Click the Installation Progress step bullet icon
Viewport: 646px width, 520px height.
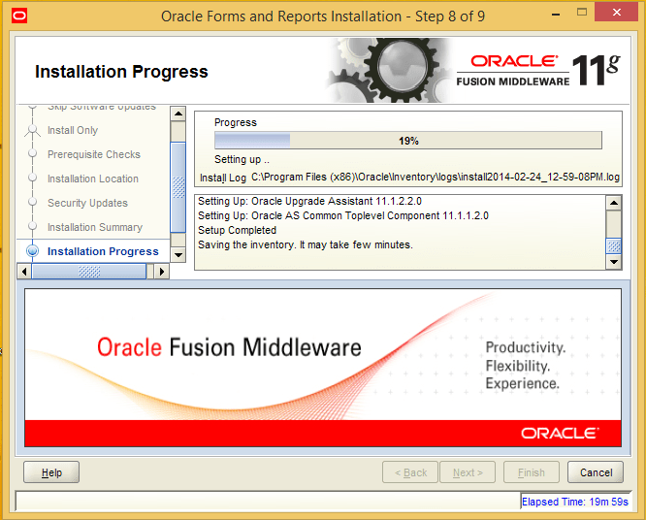click(33, 251)
